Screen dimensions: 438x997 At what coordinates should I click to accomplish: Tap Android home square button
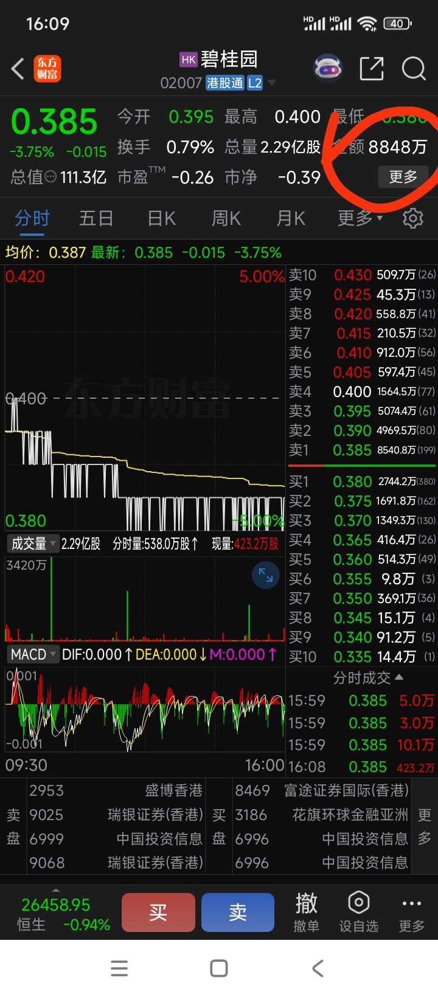218,968
